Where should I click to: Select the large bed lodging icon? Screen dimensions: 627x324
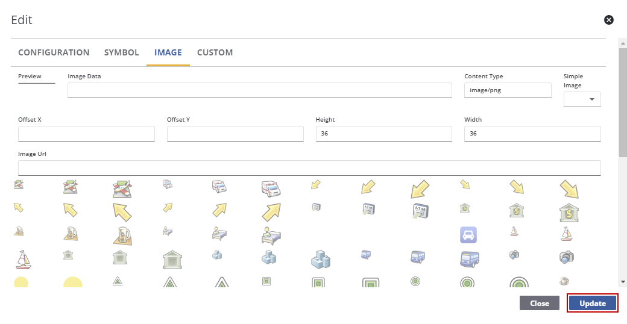tap(271, 235)
